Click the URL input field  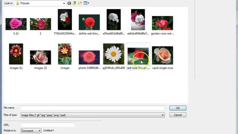pyautogui.click(x=48, y=125)
